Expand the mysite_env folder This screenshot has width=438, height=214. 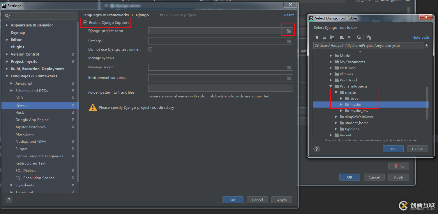[341, 111]
